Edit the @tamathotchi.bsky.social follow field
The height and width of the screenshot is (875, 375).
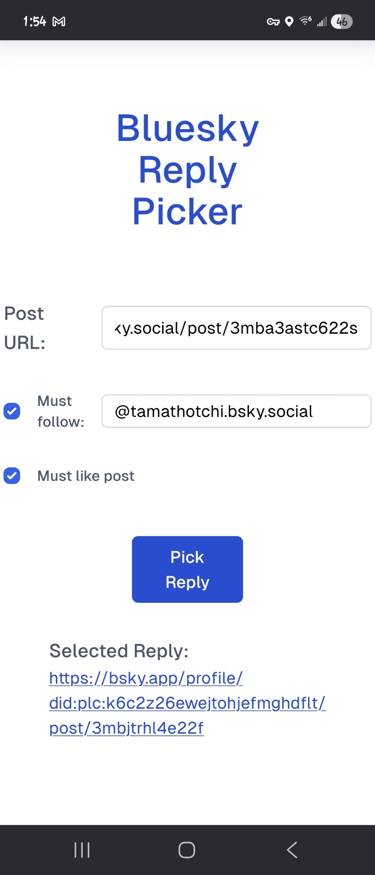pyautogui.click(x=236, y=411)
